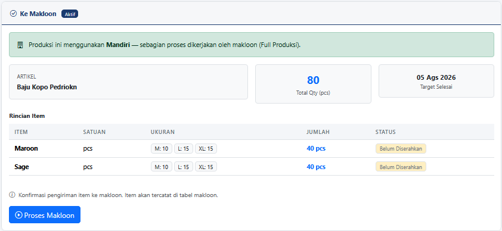The height and width of the screenshot is (231, 502).
Task: Click the pcs unit in Maroon row
Action: [x=88, y=149]
